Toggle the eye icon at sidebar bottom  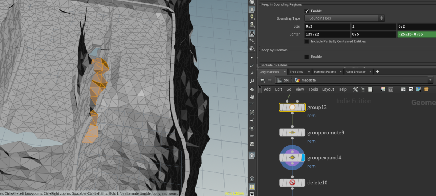(x=252, y=194)
